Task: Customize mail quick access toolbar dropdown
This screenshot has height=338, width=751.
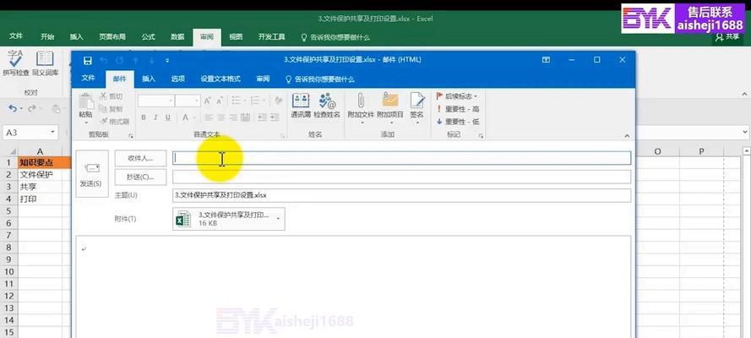Action: coord(167,60)
